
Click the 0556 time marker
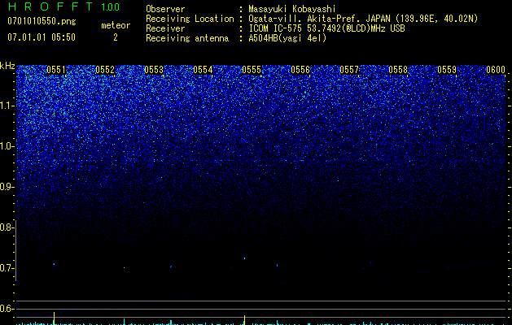300,70
